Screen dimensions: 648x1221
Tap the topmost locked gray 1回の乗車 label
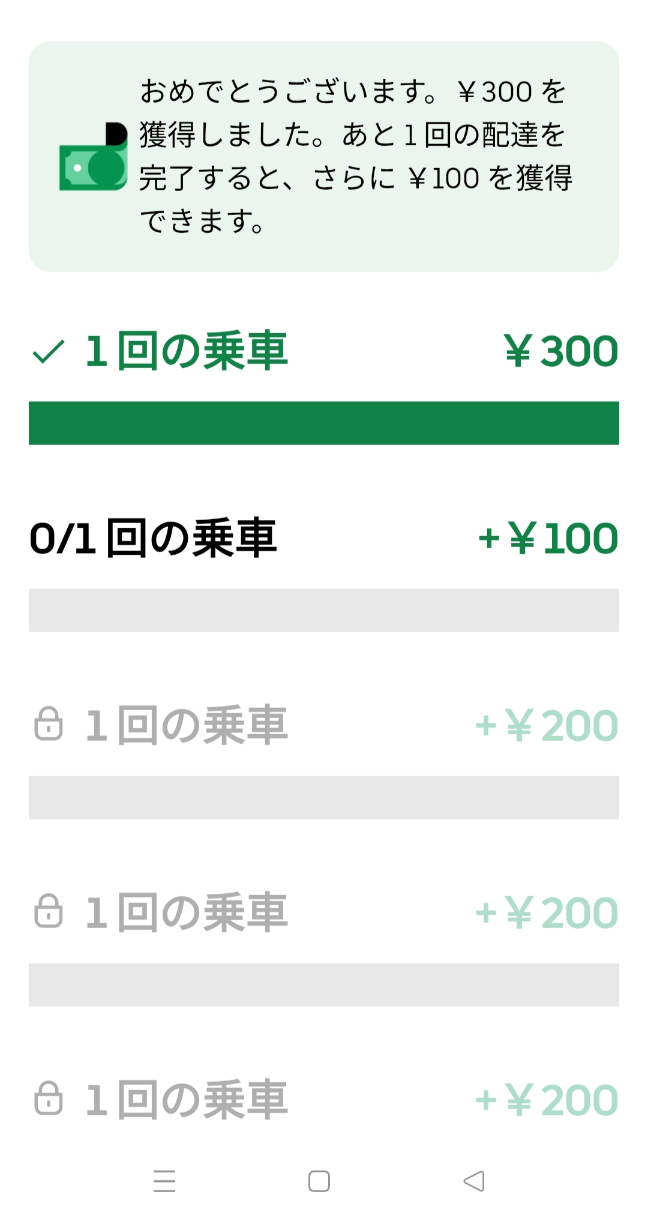coord(187,726)
